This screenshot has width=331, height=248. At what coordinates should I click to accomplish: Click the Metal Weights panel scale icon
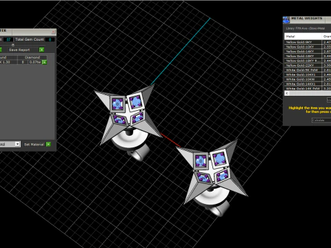[286, 20]
